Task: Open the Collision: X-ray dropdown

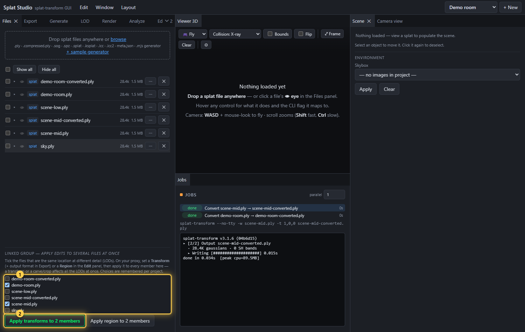Action: pyautogui.click(x=235, y=34)
